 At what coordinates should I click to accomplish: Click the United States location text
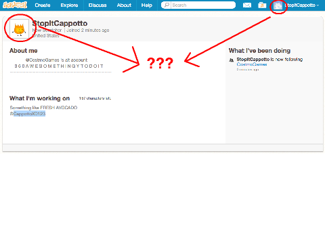46,36
